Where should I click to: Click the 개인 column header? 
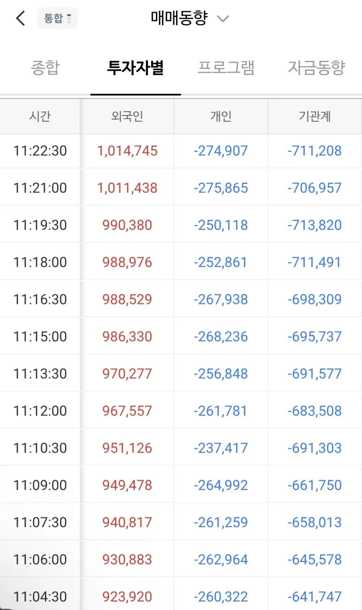(x=221, y=117)
